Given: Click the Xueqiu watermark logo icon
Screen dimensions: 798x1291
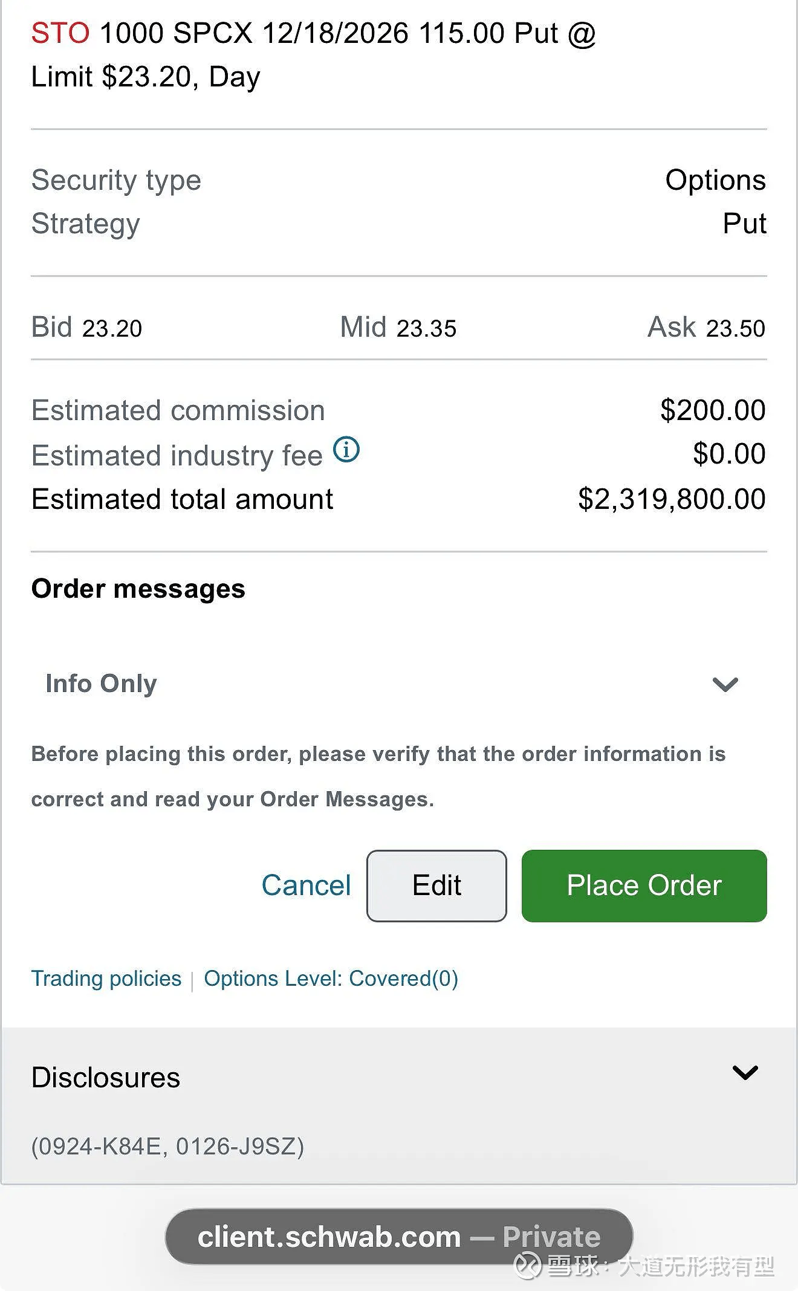Looking at the screenshot, I should pos(527,1266).
